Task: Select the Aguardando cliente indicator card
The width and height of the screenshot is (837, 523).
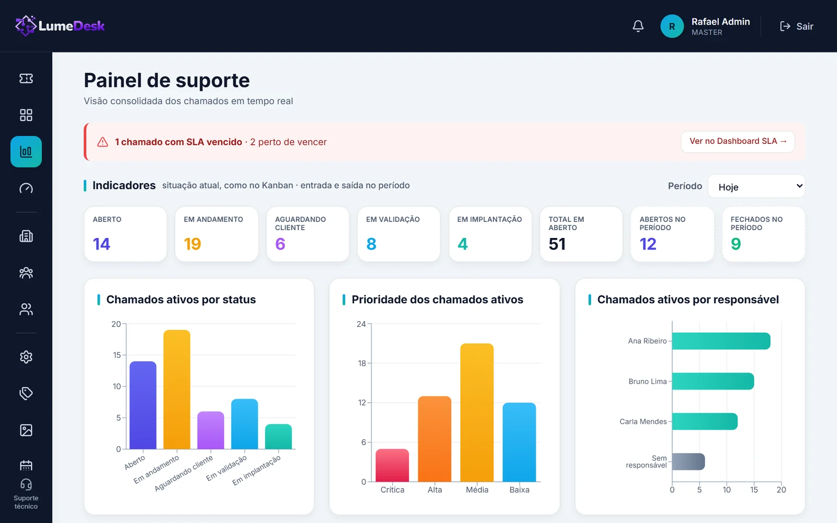Action: 308,234
